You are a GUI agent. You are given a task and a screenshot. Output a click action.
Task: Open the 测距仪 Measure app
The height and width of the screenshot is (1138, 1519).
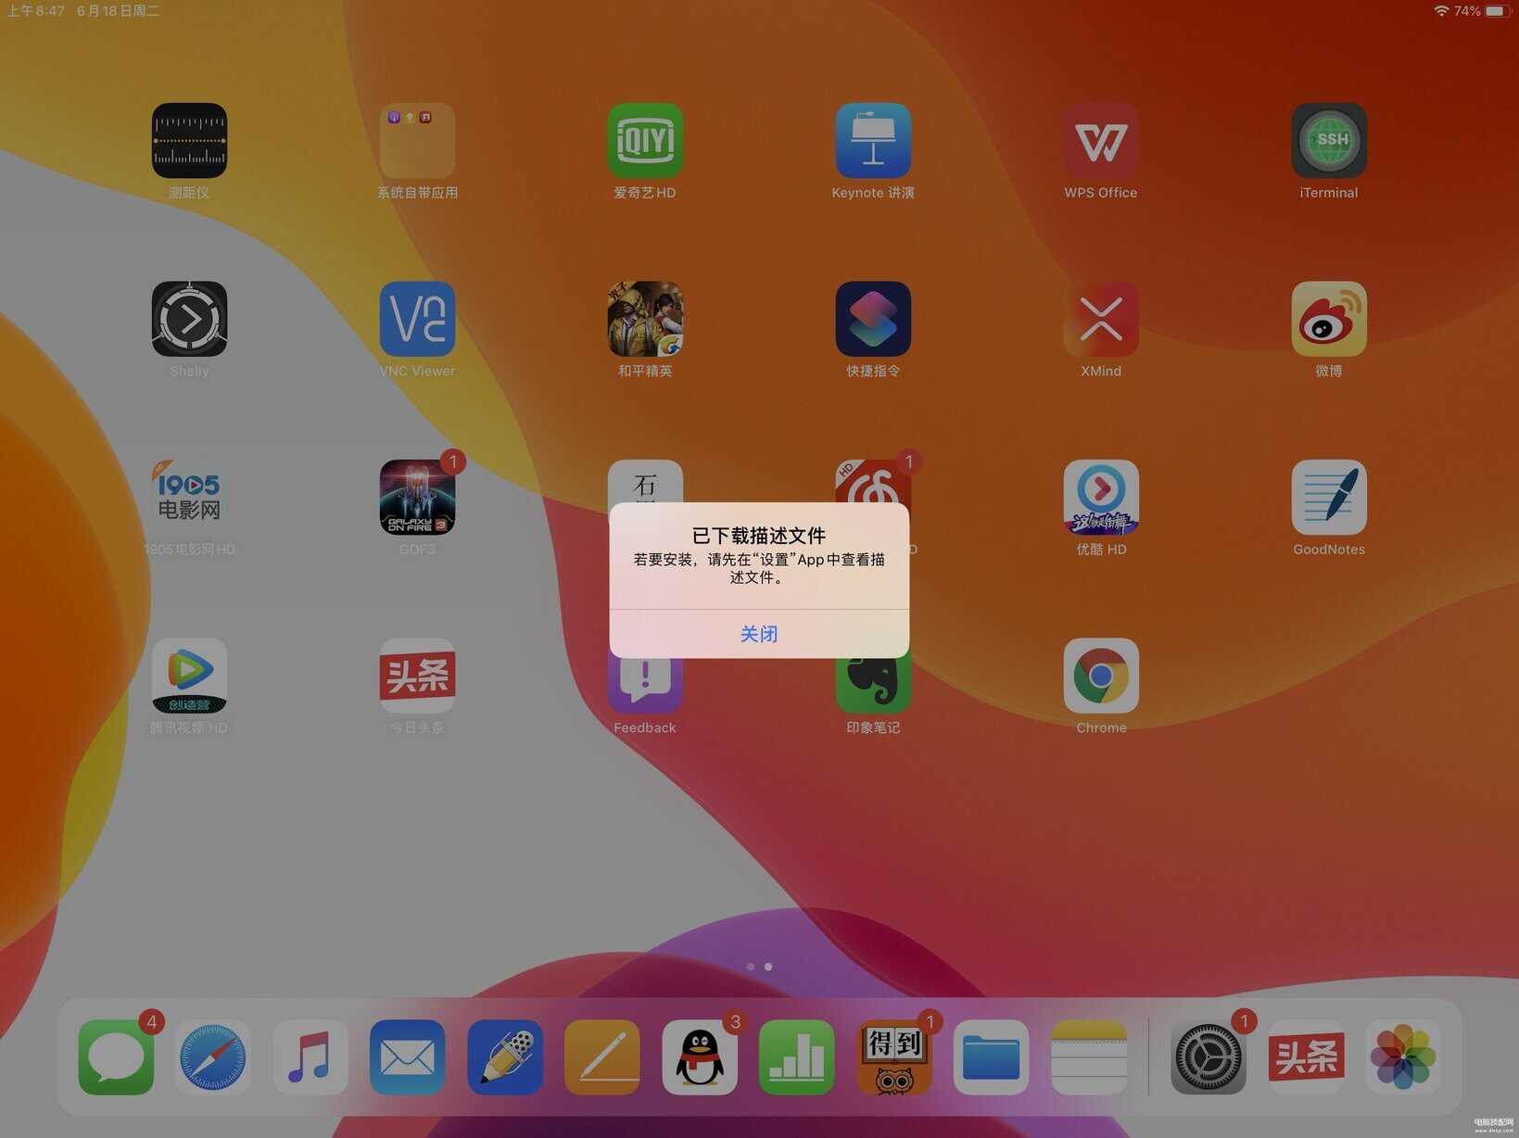pyautogui.click(x=189, y=141)
